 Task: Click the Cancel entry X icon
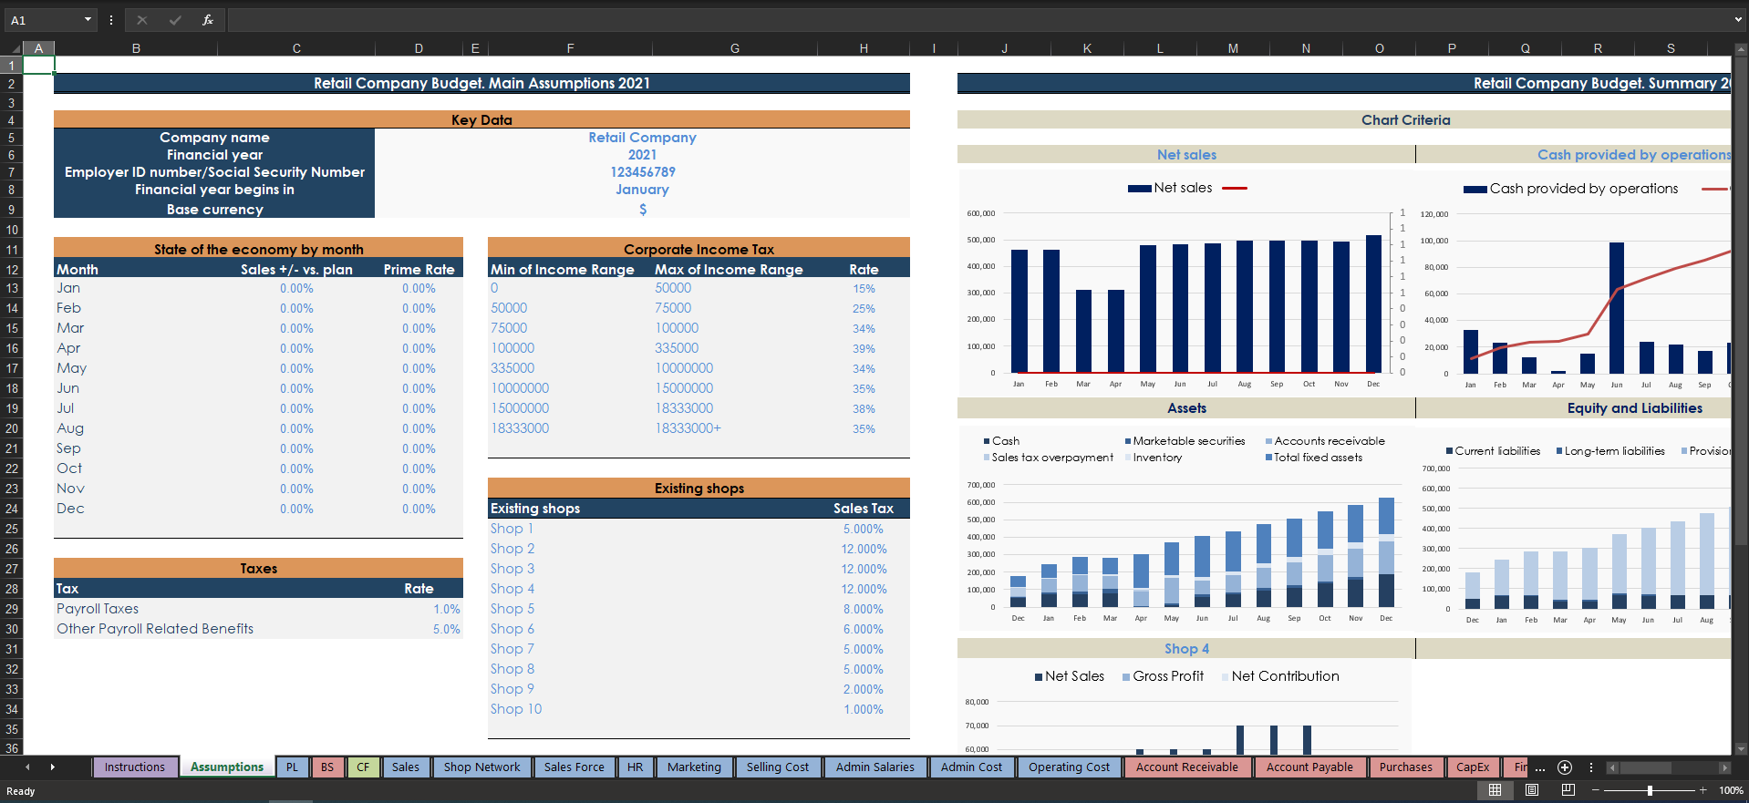click(142, 20)
